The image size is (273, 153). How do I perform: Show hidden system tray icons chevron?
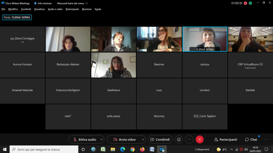231,149
